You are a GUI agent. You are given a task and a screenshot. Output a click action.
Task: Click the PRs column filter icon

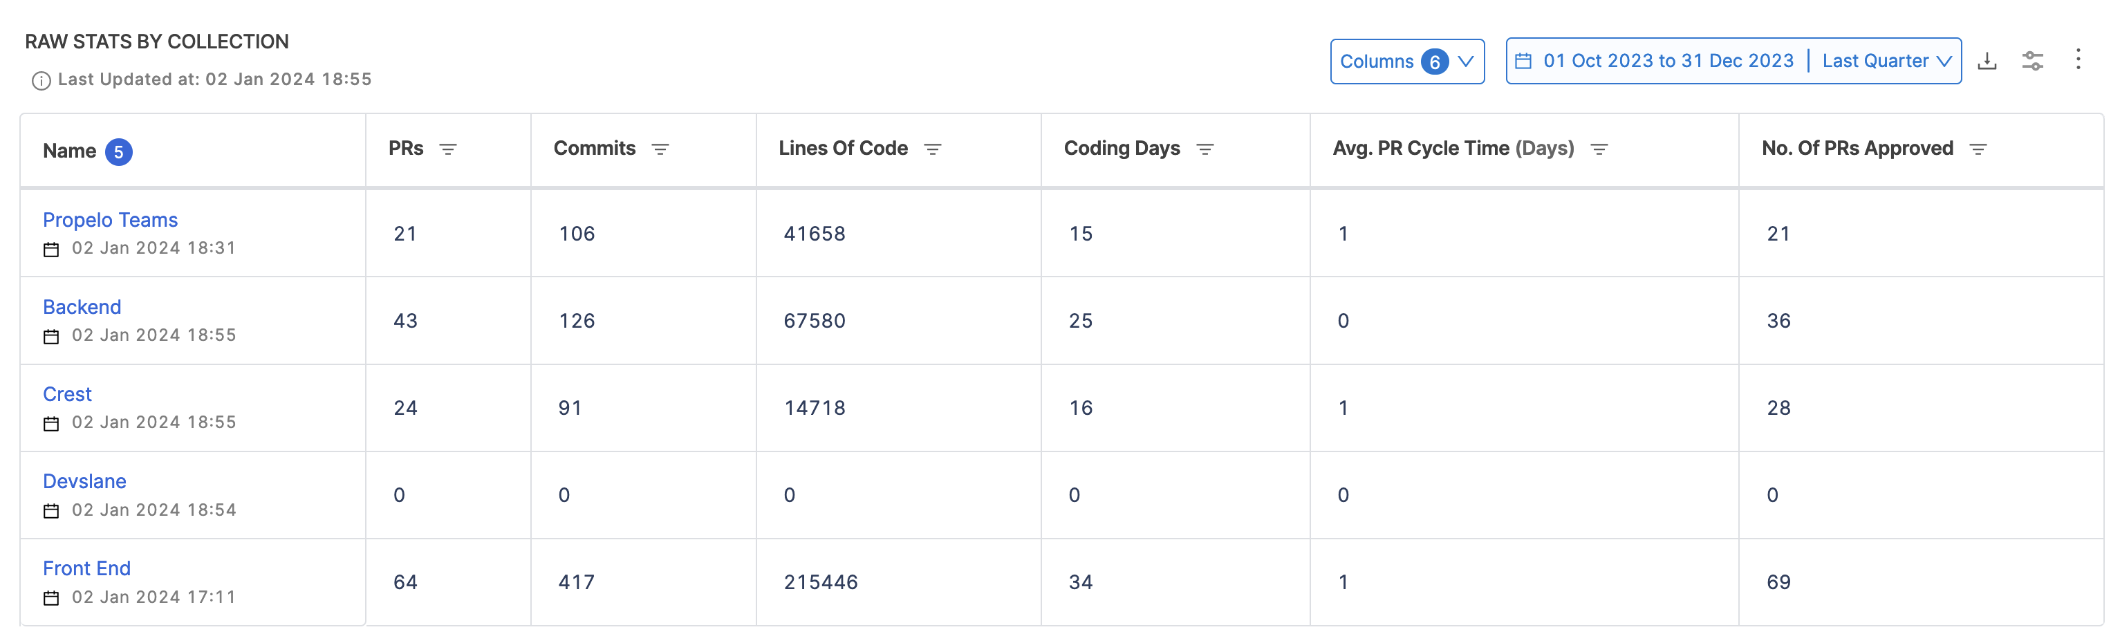tap(447, 149)
